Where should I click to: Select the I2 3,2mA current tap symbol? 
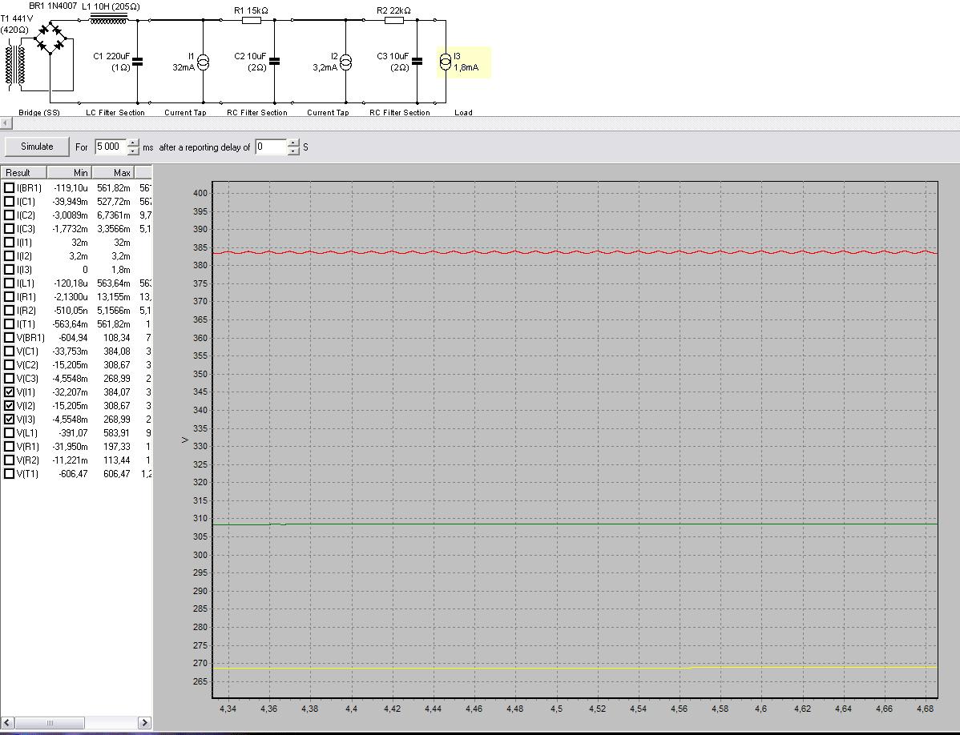click(345, 62)
